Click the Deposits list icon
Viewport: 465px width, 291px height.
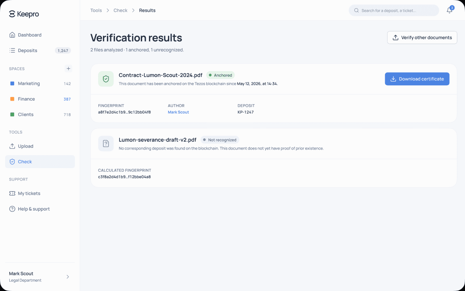(12, 51)
